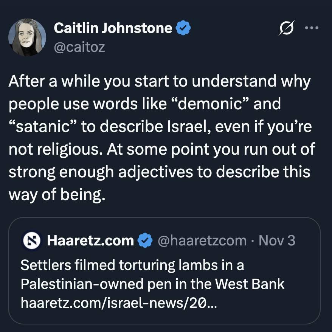Click the Grok slashed-circle icon
The height and width of the screenshot is (332, 332).
[x=287, y=28]
